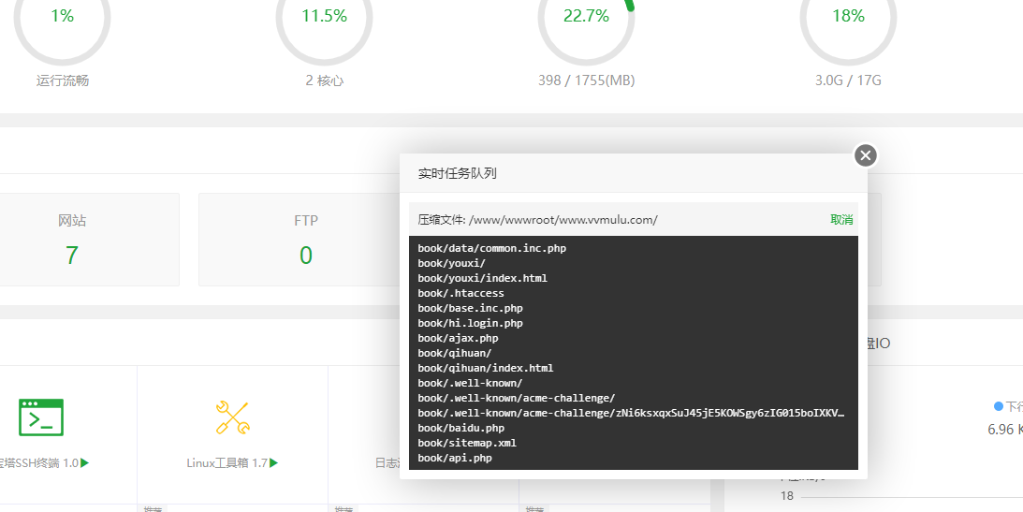Viewport: 1023px width, 512px height.
Task: Click the 3.0G / 17G disk text
Action: (848, 80)
